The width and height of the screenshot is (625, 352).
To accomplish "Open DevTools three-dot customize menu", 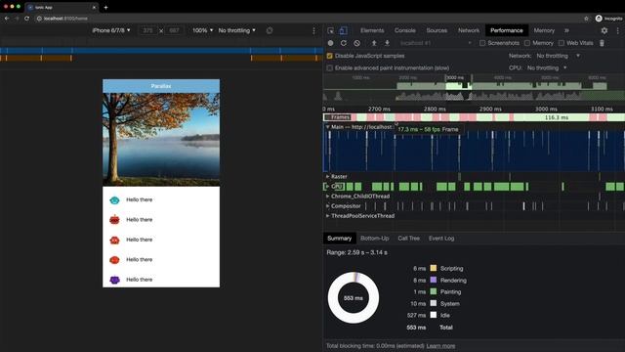I will tap(618, 30).
